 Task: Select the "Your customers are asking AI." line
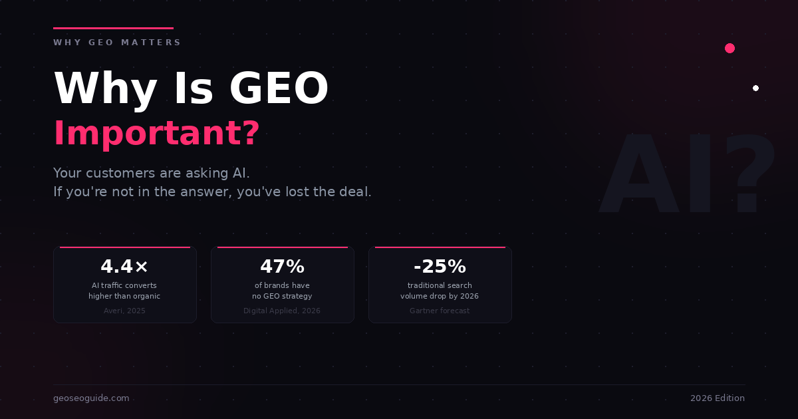tap(152, 173)
